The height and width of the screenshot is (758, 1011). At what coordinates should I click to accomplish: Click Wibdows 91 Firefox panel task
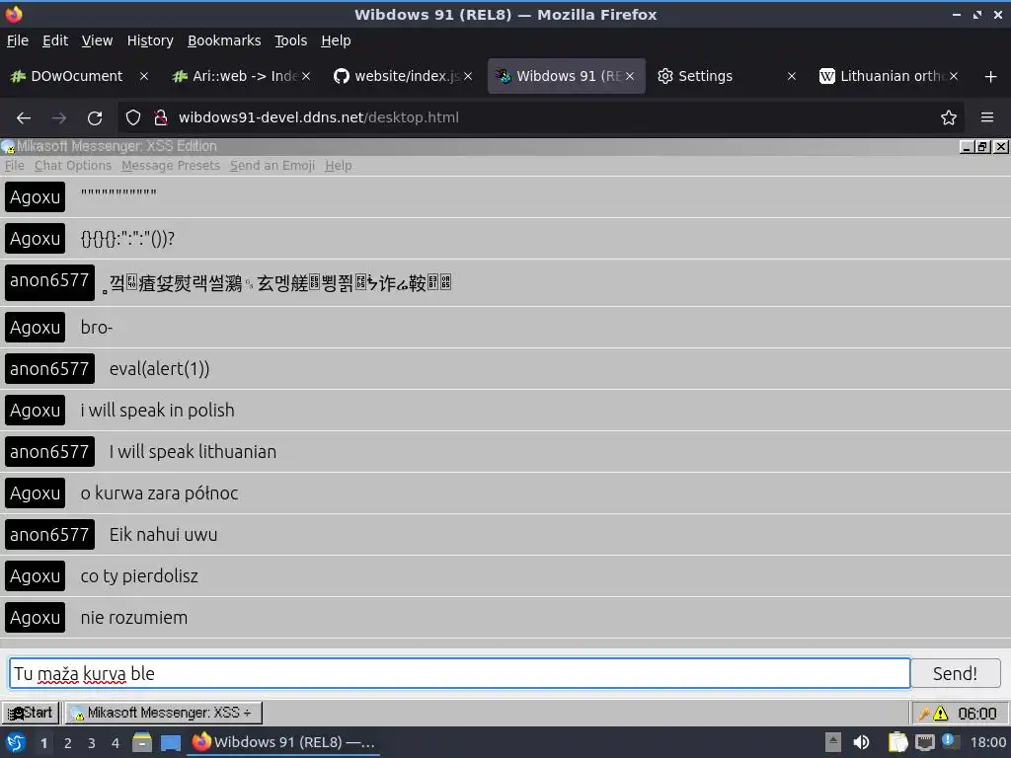pos(283,742)
